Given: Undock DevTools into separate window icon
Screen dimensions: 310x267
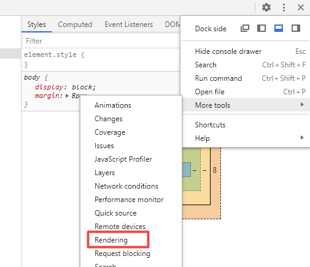Looking at the screenshot, I should tap(245, 28).
